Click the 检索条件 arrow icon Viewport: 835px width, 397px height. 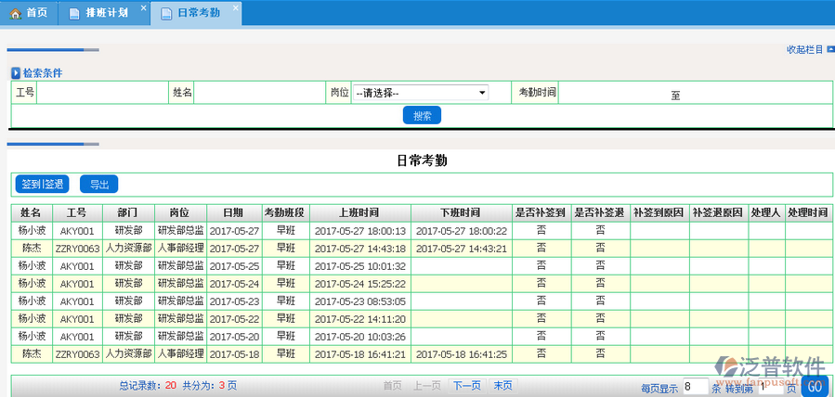[x=16, y=72]
